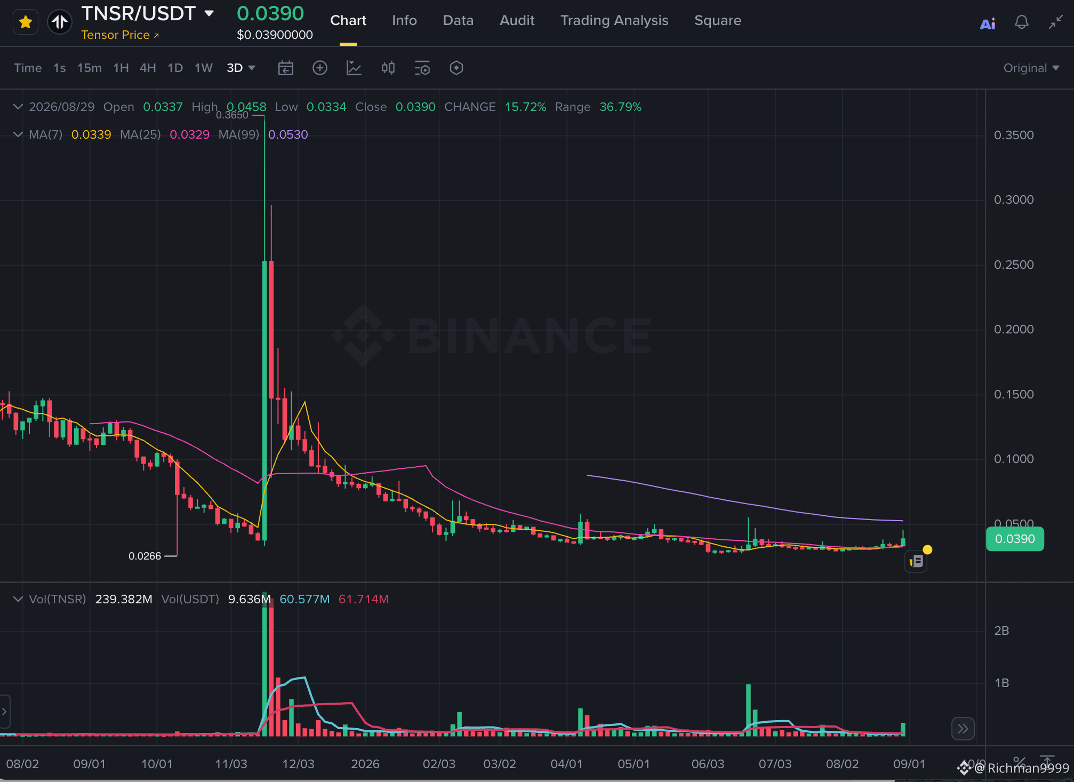Click the Open value 0.0337
This screenshot has width=1074, height=782.
point(163,107)
